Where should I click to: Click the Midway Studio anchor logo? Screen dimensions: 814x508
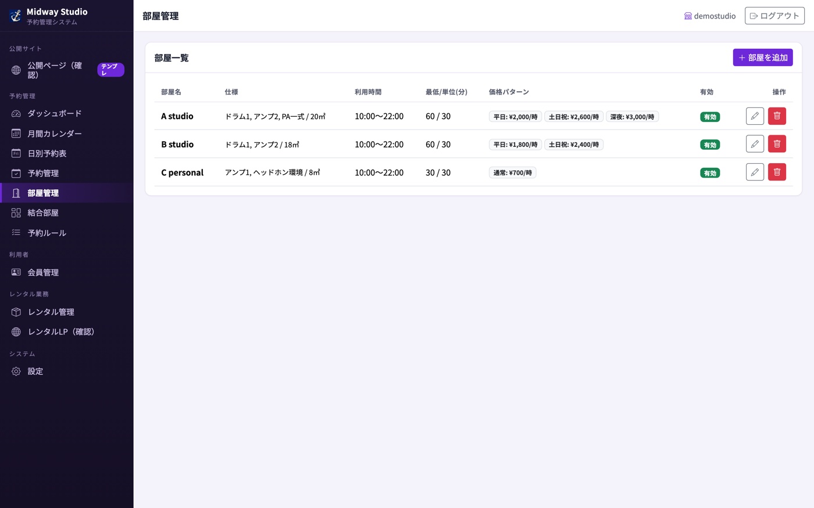16,16
